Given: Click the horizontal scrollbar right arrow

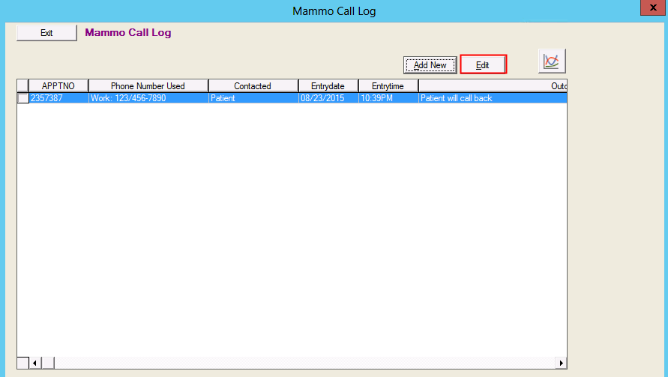Looking at the screenshot, I should (561, 363).
